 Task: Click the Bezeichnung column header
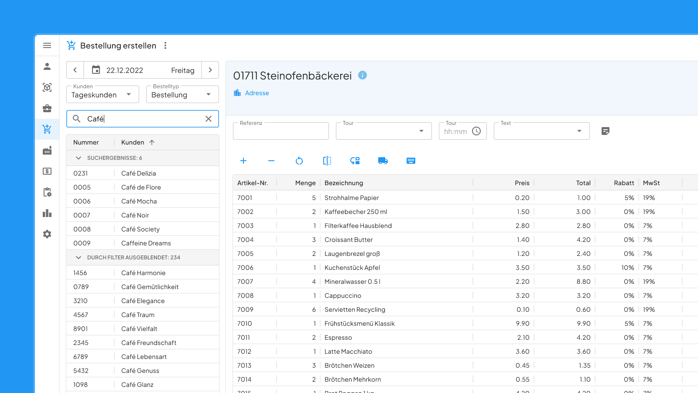pyautogui.click(x=344, y=183)
